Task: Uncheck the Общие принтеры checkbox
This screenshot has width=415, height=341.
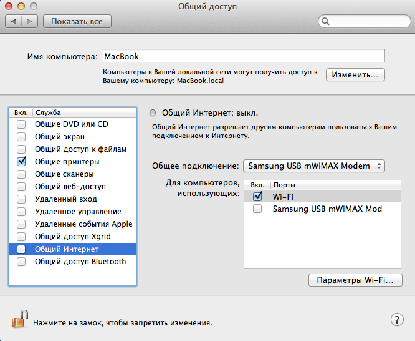Action: point(22,162)
